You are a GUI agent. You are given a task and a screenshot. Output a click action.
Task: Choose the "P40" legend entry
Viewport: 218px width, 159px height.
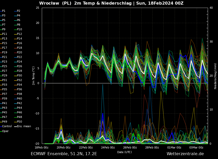18,98
